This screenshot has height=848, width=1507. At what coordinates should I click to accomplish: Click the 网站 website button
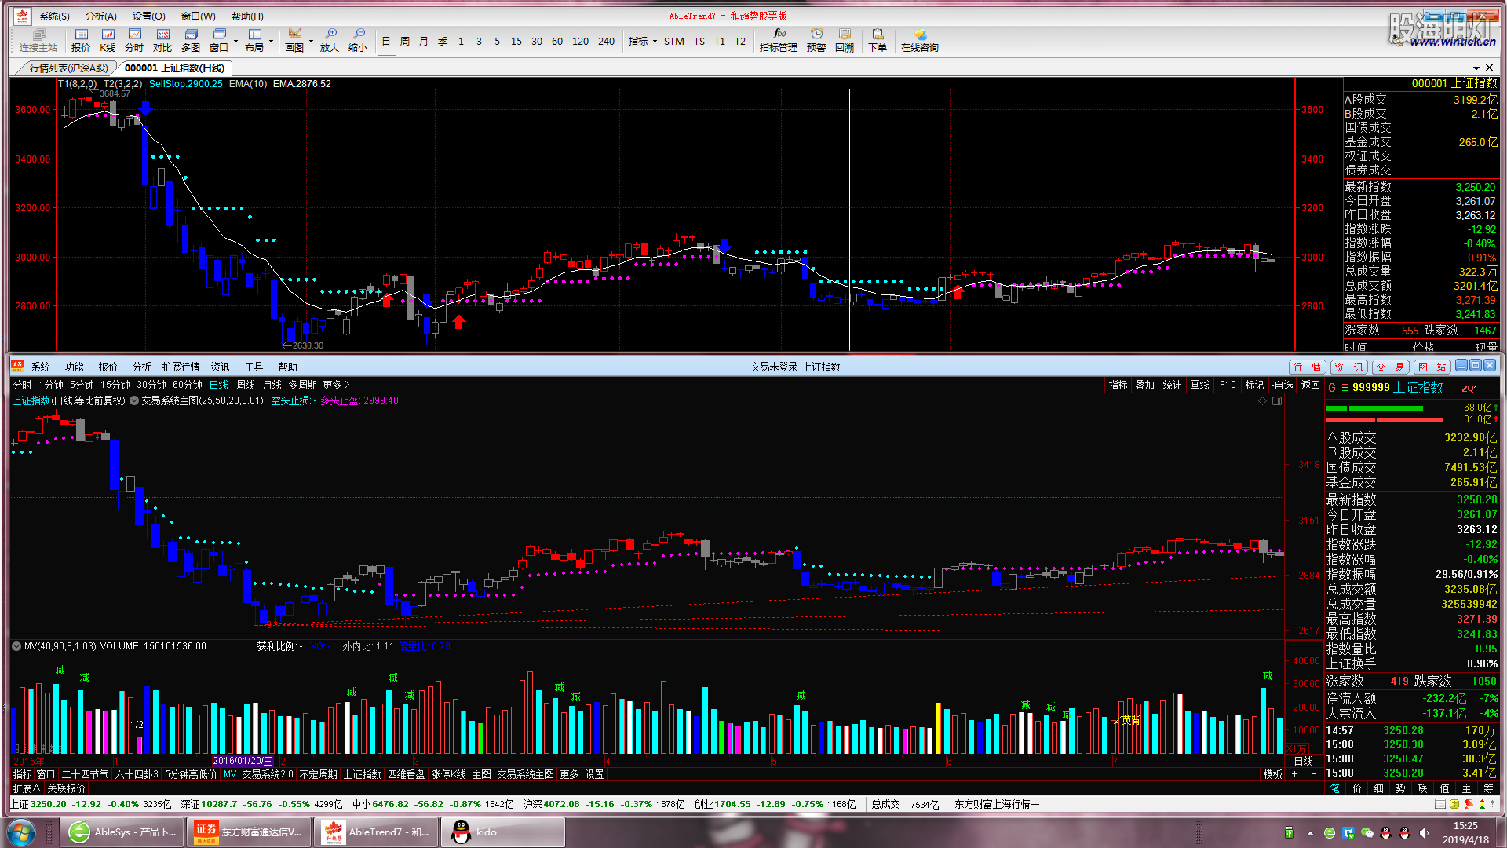tap(1432, 367)
